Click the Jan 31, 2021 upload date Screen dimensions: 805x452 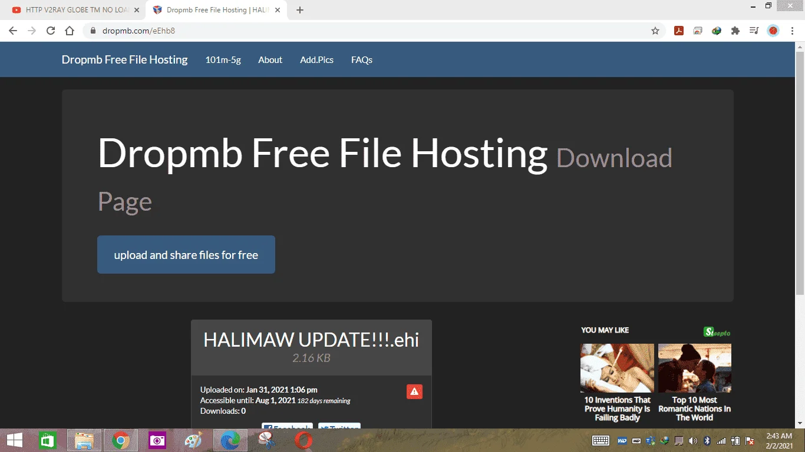[x=282, y=390]
